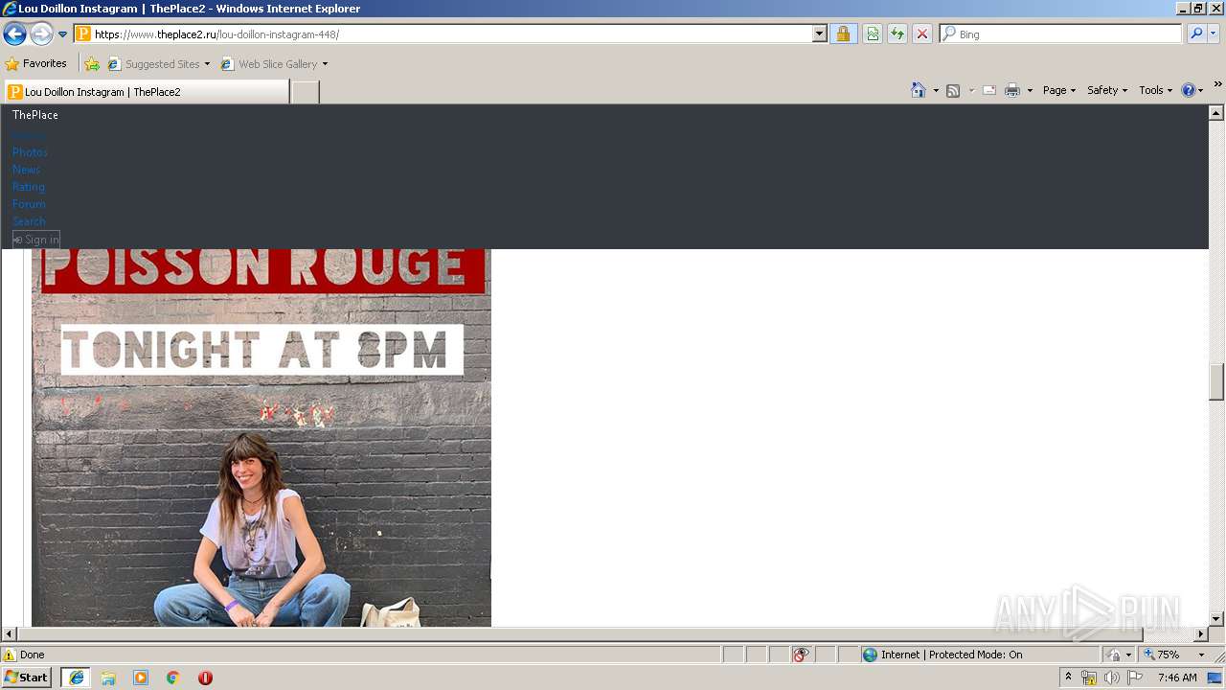This screenshot has height=690, width=1226.
Task: Open the status bar security lock dropdown
Action: [x=1119, y=655]
